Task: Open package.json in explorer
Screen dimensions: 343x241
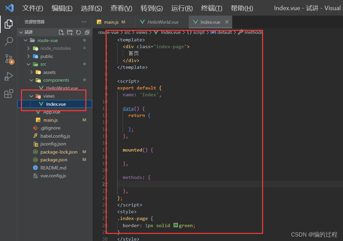Action: tap(55, 160)
